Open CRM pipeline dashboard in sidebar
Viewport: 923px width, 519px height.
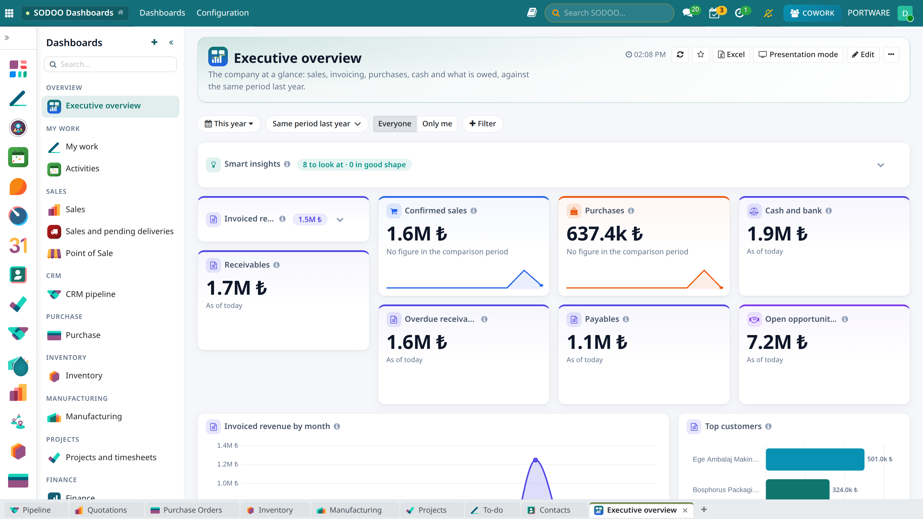[x=110, y=294]
